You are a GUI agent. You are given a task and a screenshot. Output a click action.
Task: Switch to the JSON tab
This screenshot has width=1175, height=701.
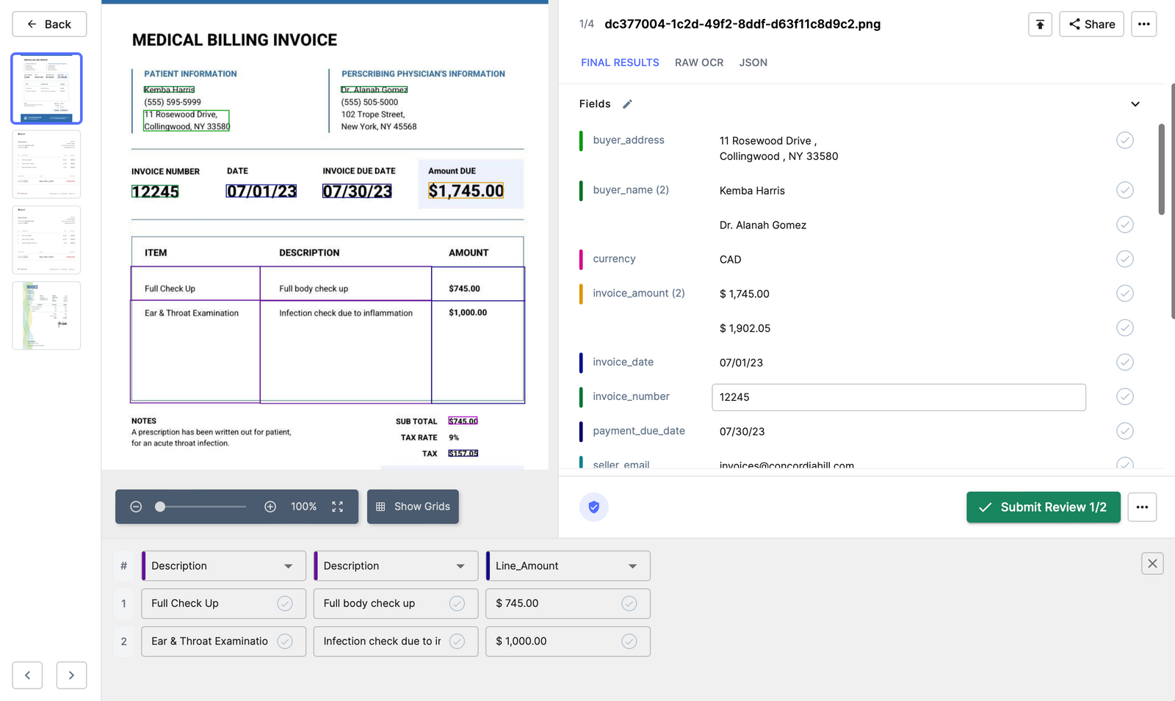[753, 62]
